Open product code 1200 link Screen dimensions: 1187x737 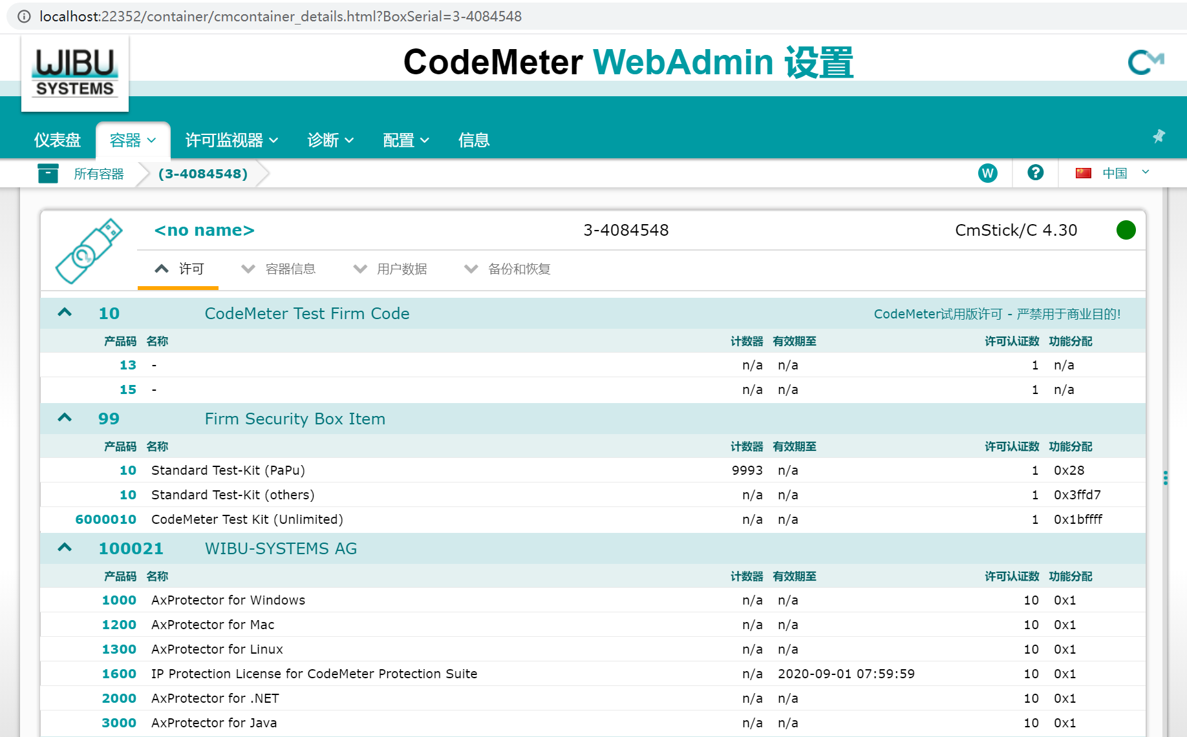(x=119, y=625)
